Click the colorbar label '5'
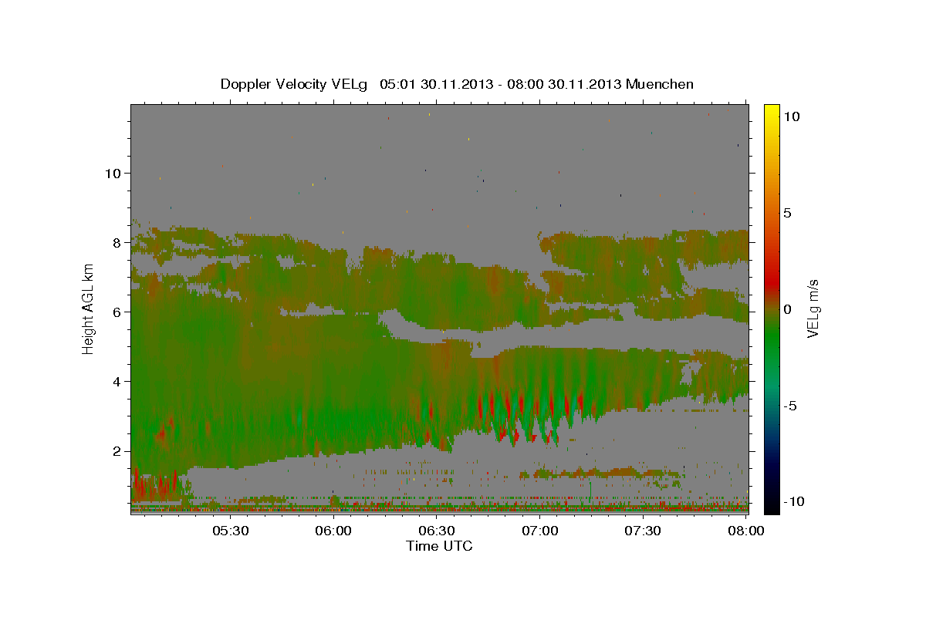Screen dimensions: 926x617 click(x=788, y=213)
